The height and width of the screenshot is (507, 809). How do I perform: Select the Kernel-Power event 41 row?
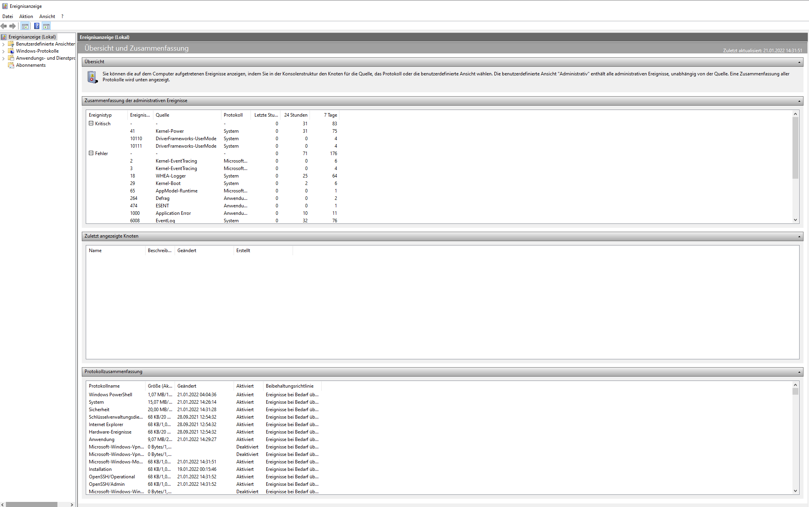click(170, 131)
